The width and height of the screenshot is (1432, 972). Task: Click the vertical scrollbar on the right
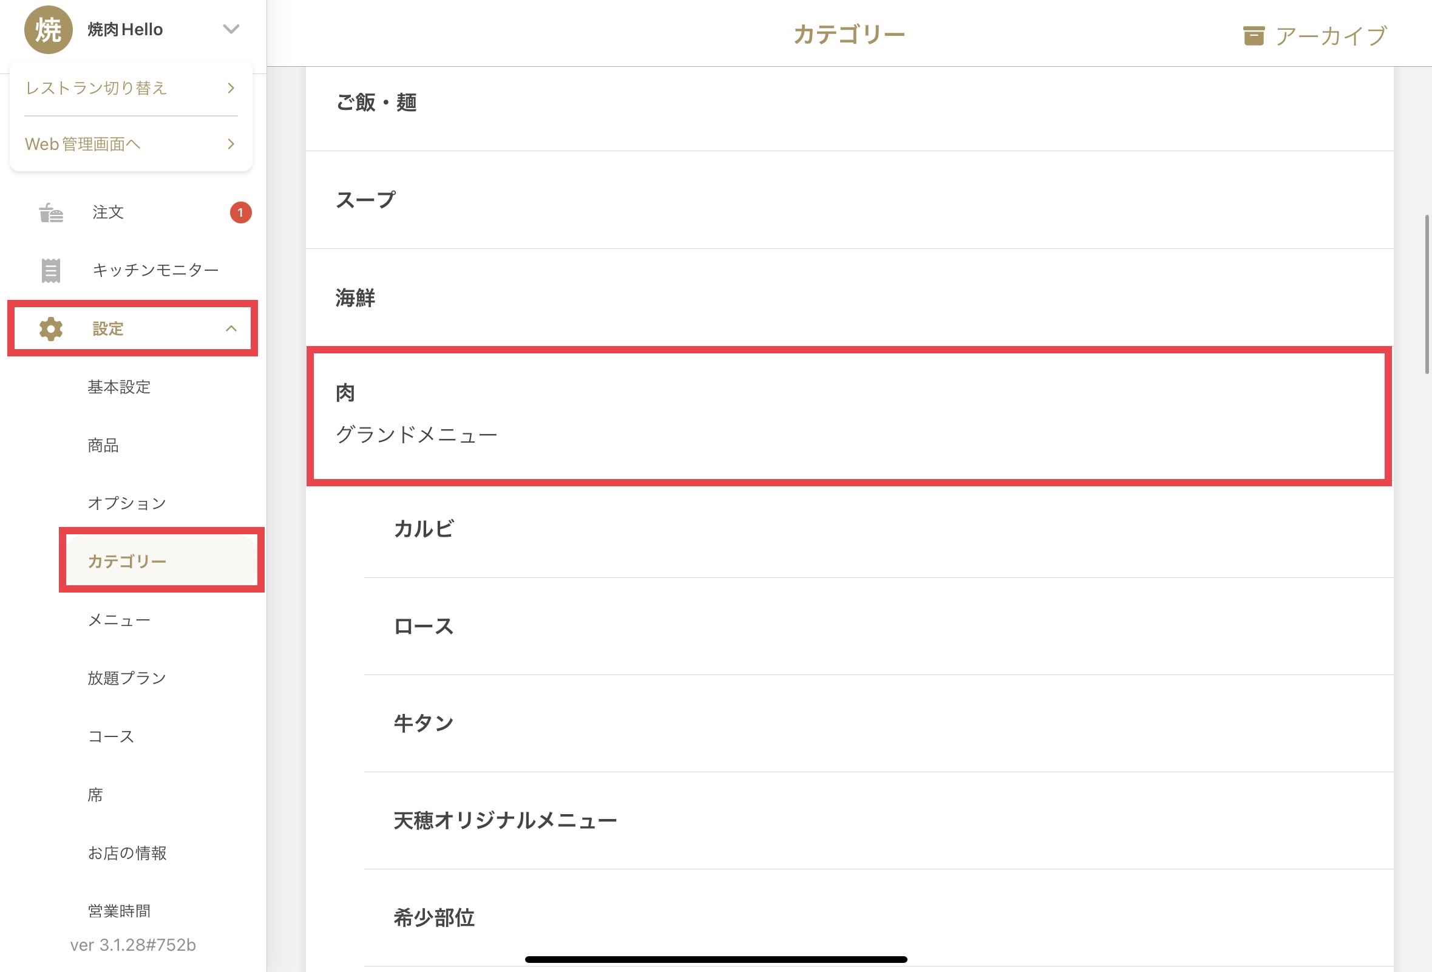coord(1427,294)
